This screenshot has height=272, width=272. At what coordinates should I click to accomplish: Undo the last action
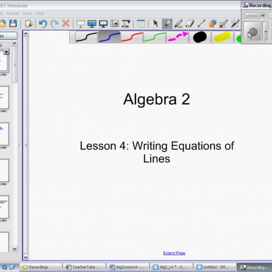43,23
